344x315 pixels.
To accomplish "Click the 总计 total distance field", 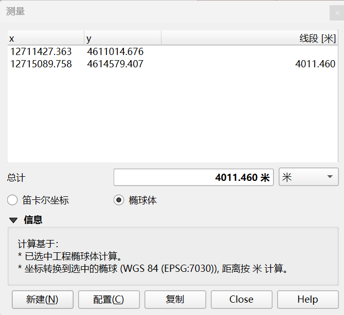I will pyautogui.click(x=193, y=178).
